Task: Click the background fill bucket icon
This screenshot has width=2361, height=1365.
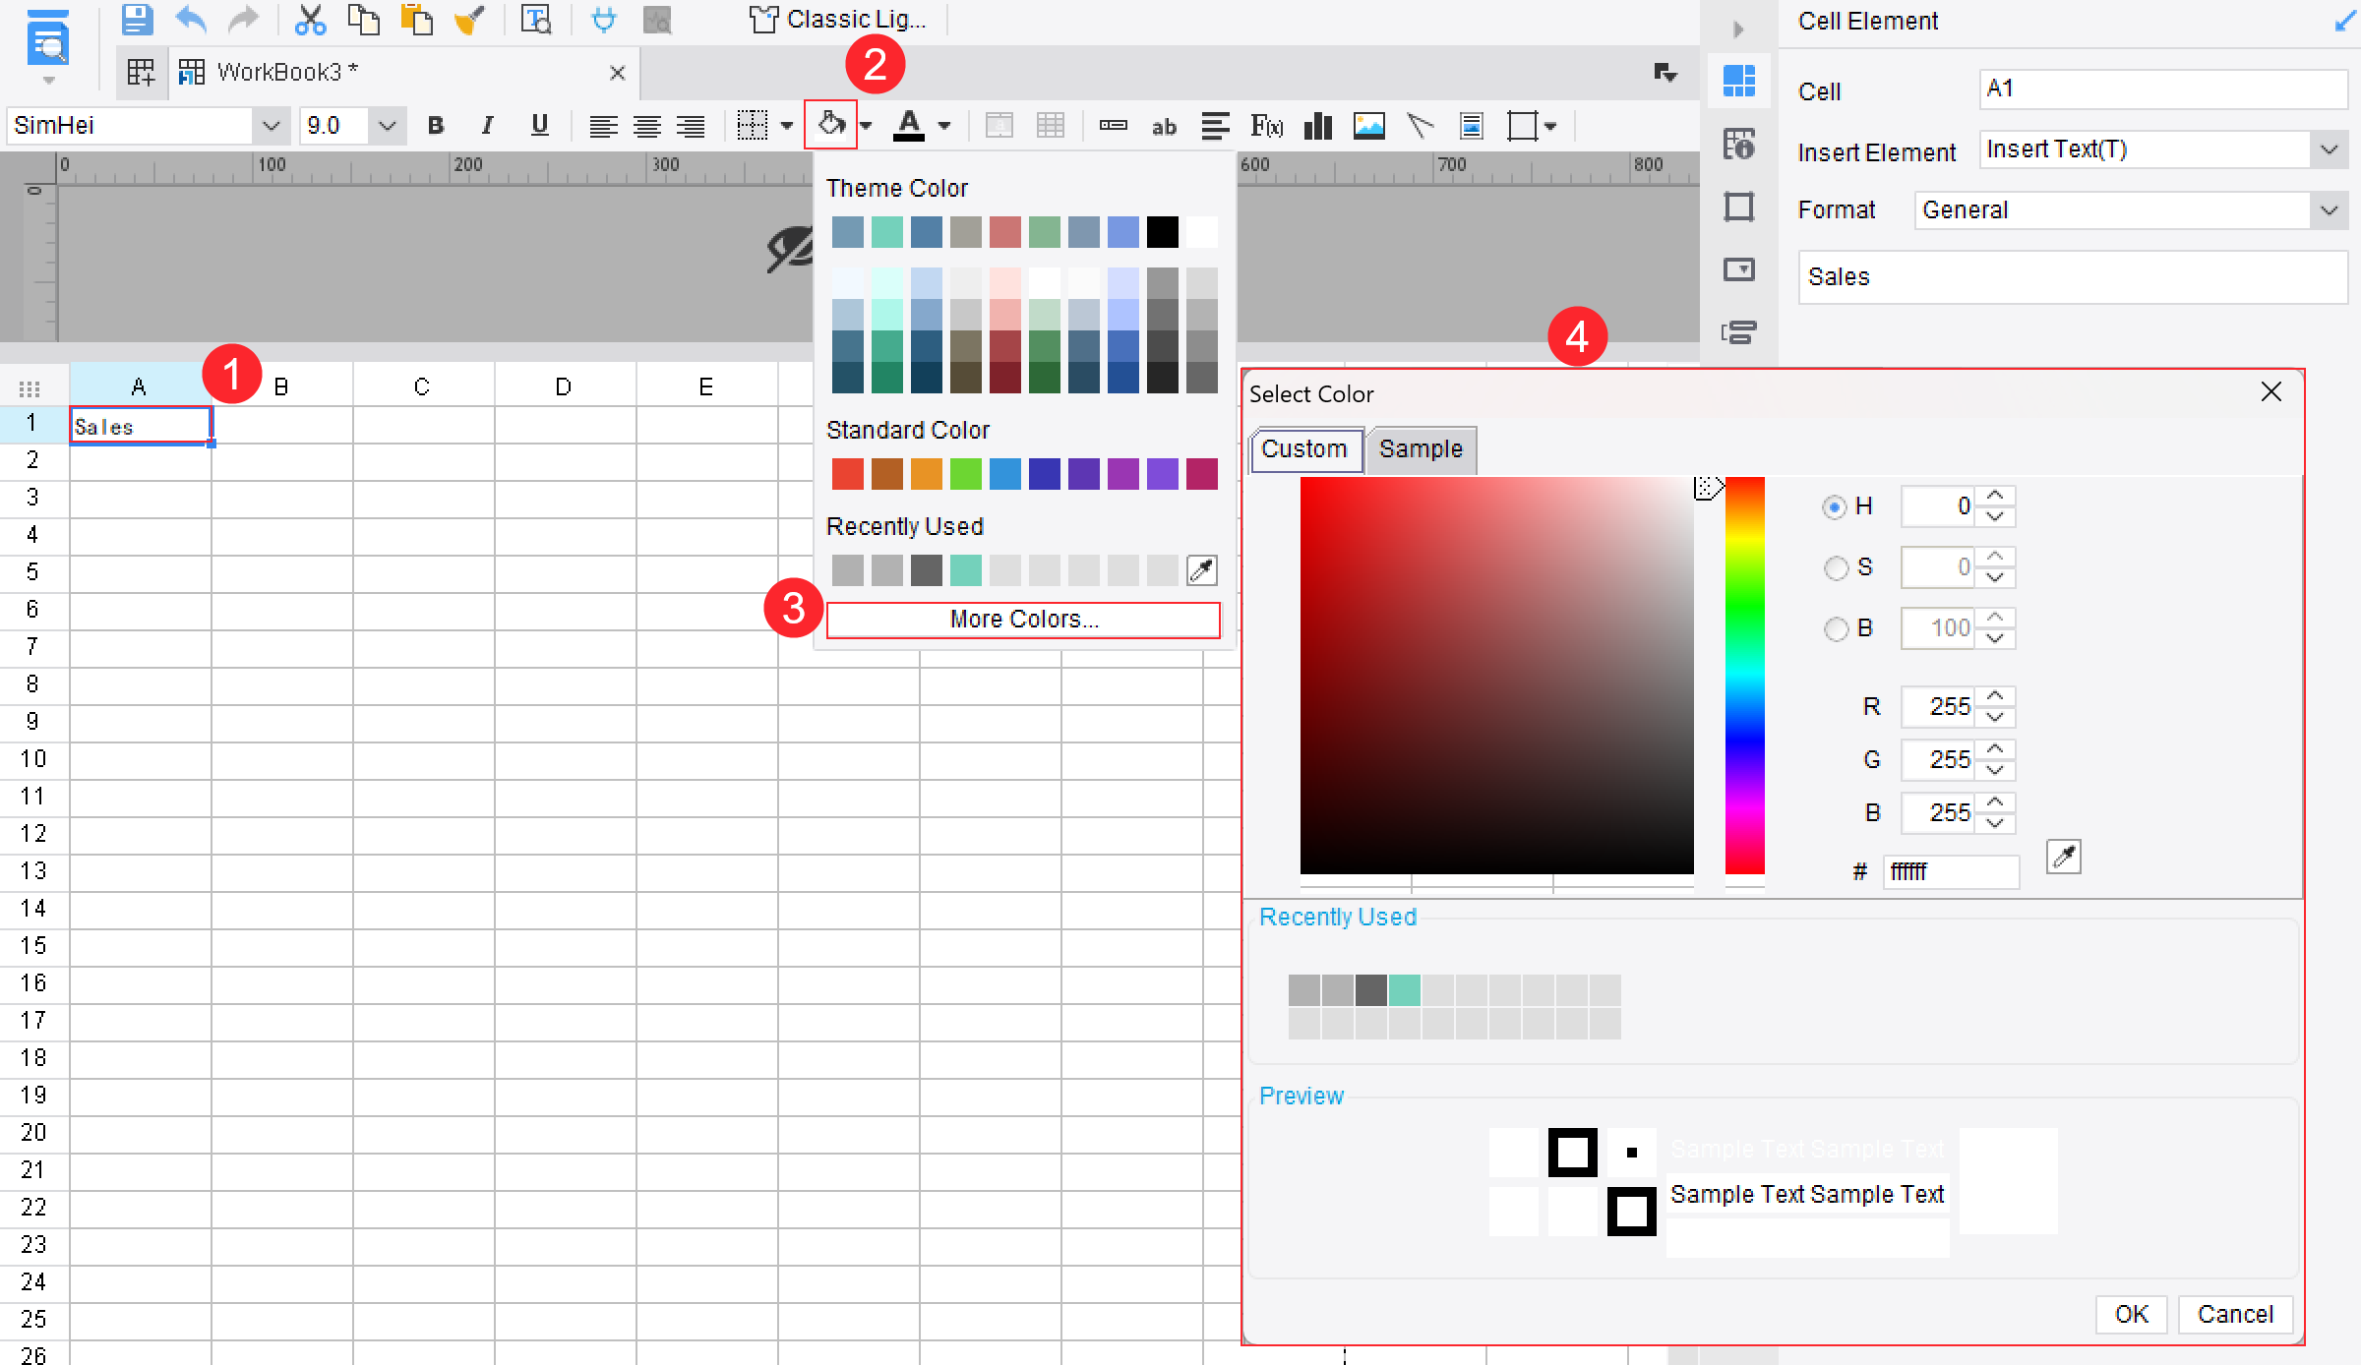Action: click(x=831, y=125)
